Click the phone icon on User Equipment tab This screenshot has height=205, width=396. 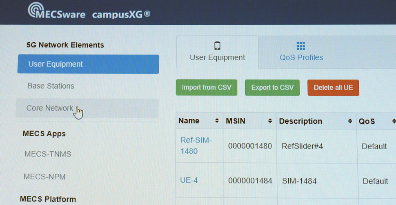click(217, 46)
